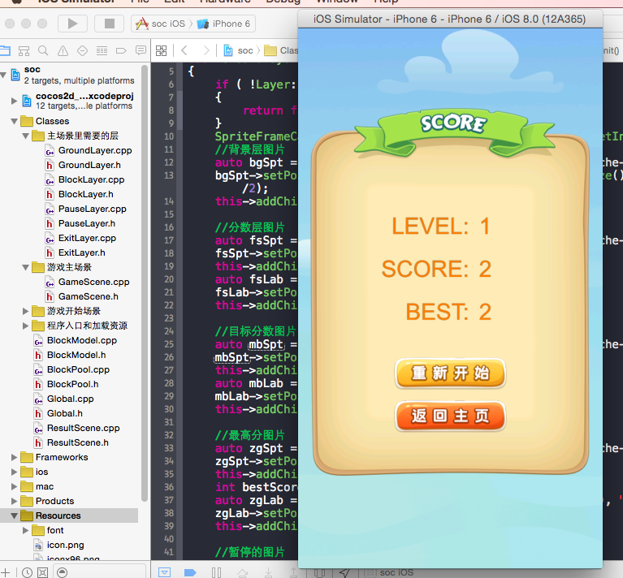Image resolution: width=623 pixels, height=578 pixels.
Task: Show the Debug navigator icon
Action: (x=102, y=50)
